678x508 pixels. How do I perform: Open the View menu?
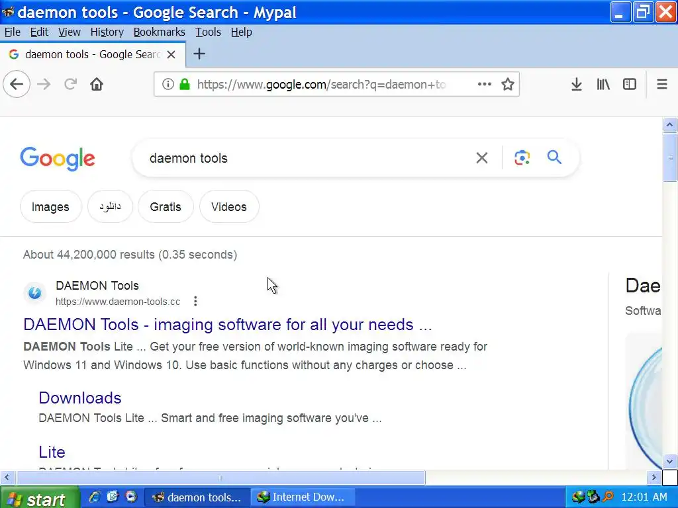[69, 32]
